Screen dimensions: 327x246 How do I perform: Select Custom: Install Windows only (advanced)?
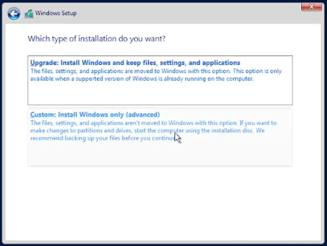click(x=95, y=114)
